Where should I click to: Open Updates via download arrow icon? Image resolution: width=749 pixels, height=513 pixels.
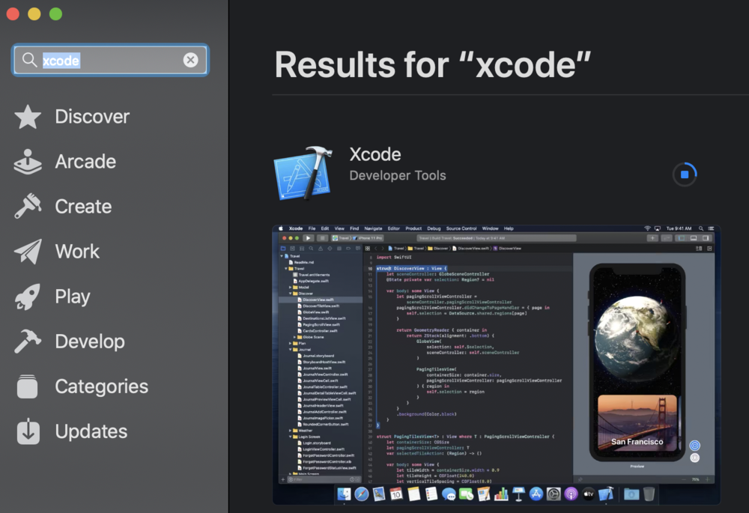pos(28,431)
